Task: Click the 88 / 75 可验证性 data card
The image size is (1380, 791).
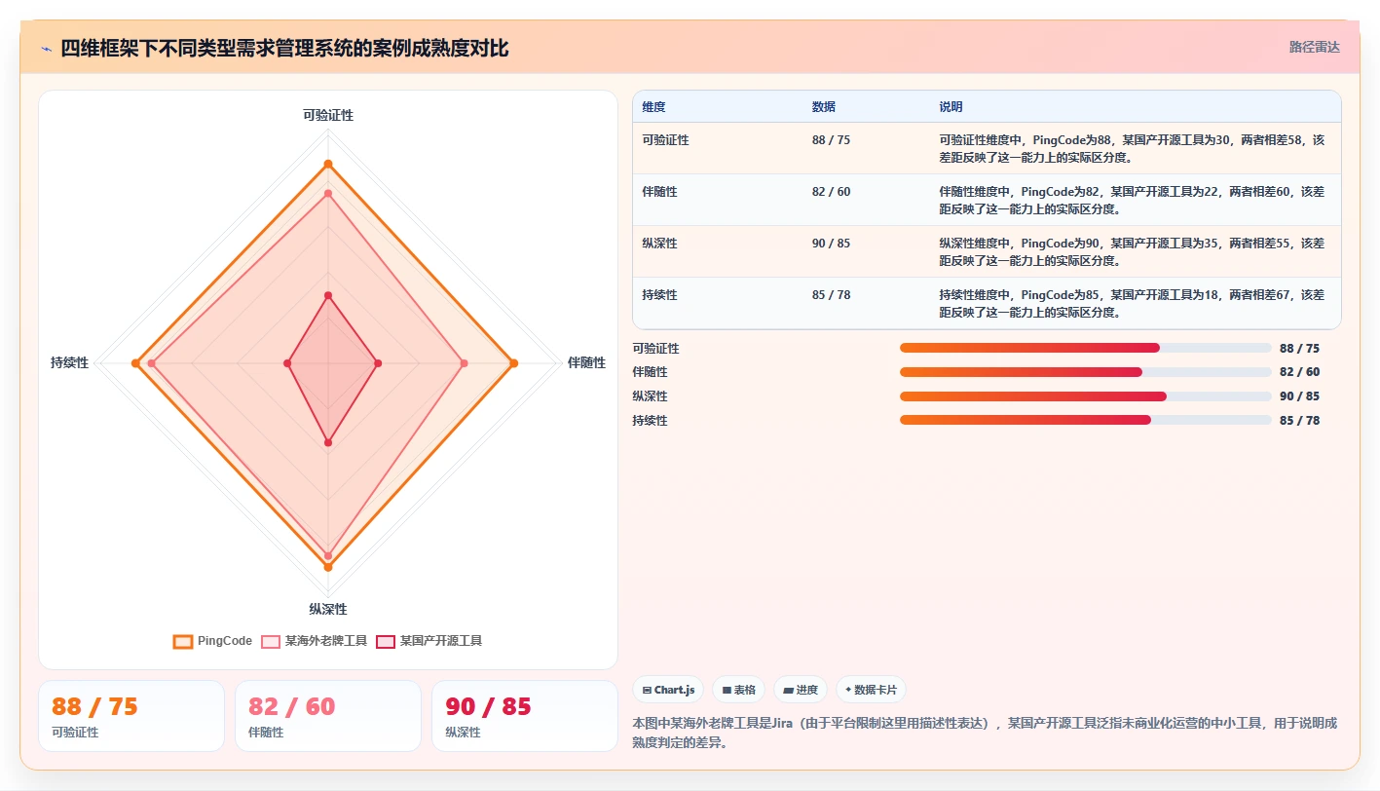Action: tap(131, 716)
